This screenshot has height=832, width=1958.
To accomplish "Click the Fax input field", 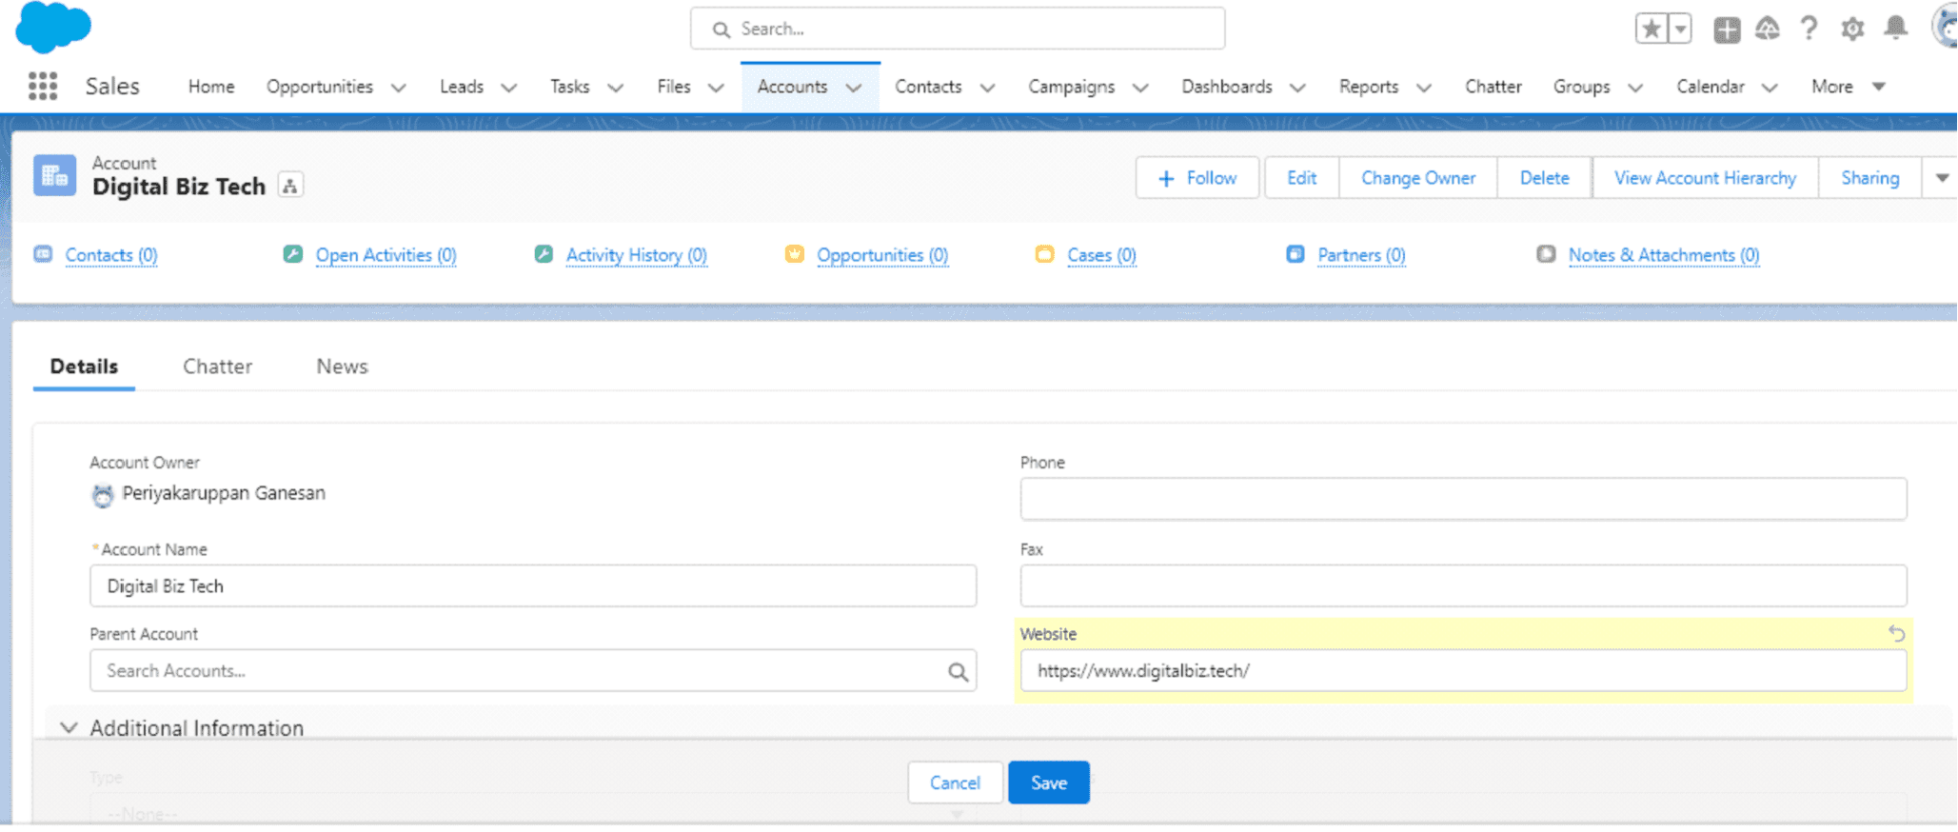I will pos(1463,586).
